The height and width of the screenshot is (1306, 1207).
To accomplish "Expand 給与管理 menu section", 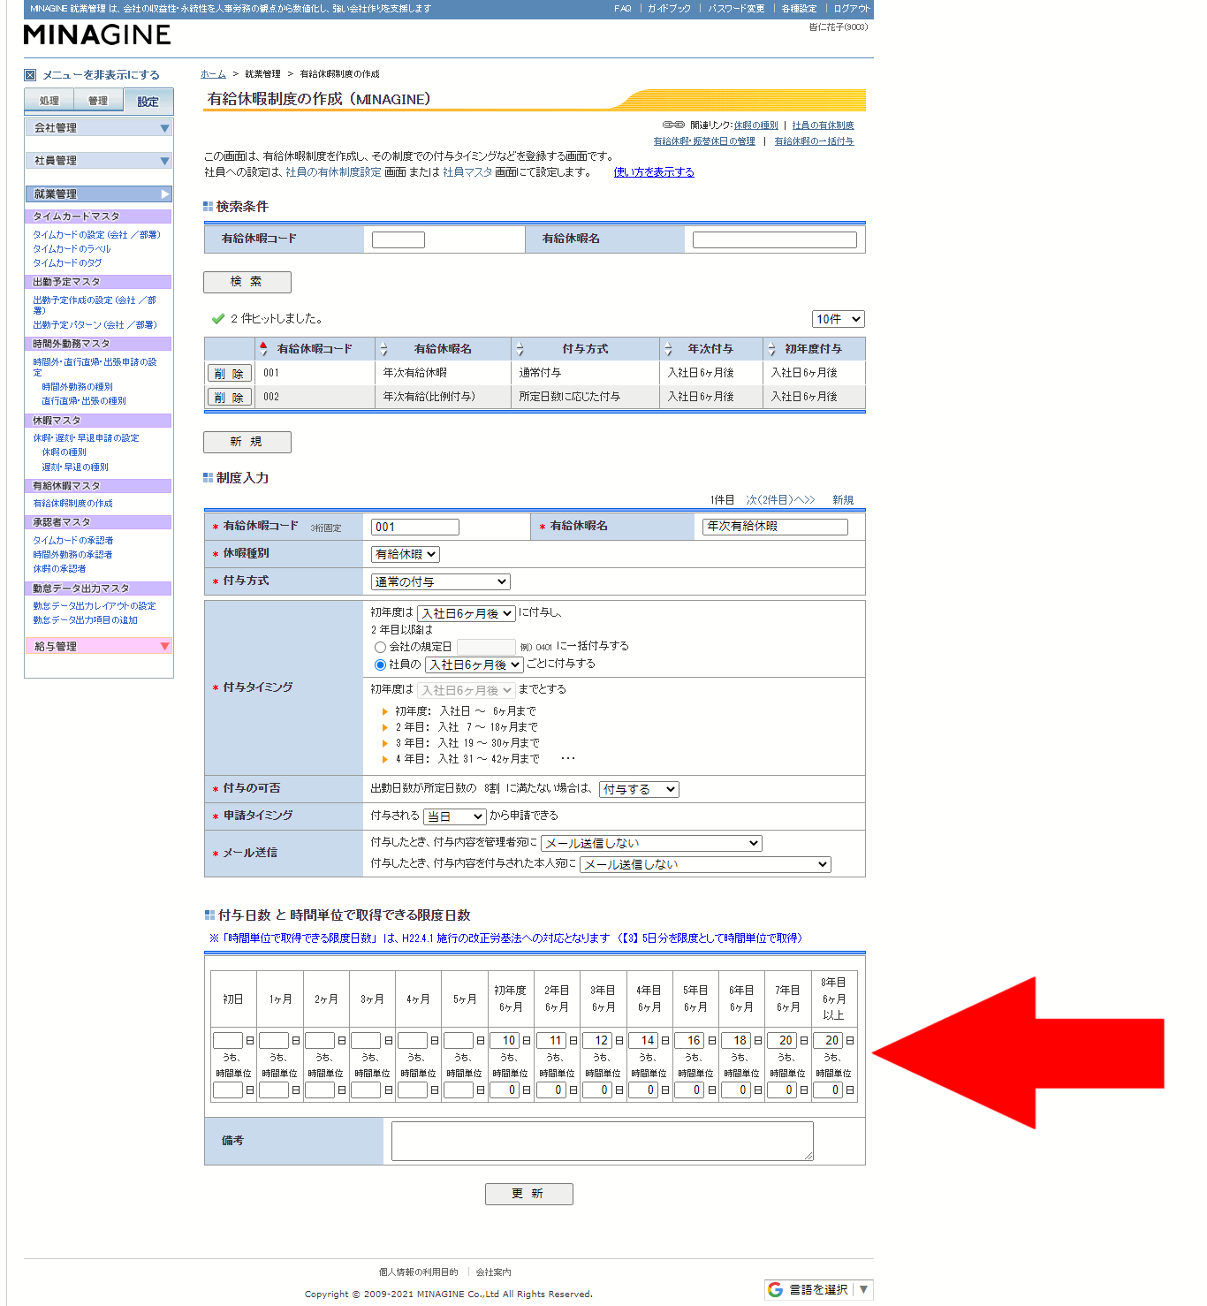I will [x=98, y=647].
